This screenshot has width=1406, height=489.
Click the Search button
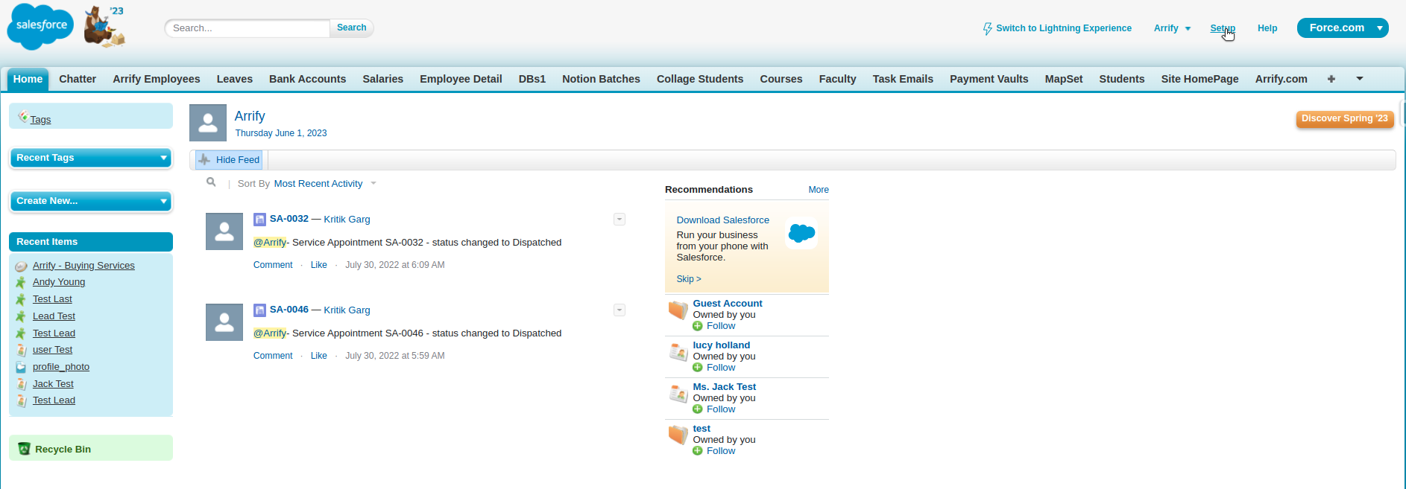point(351,28)
